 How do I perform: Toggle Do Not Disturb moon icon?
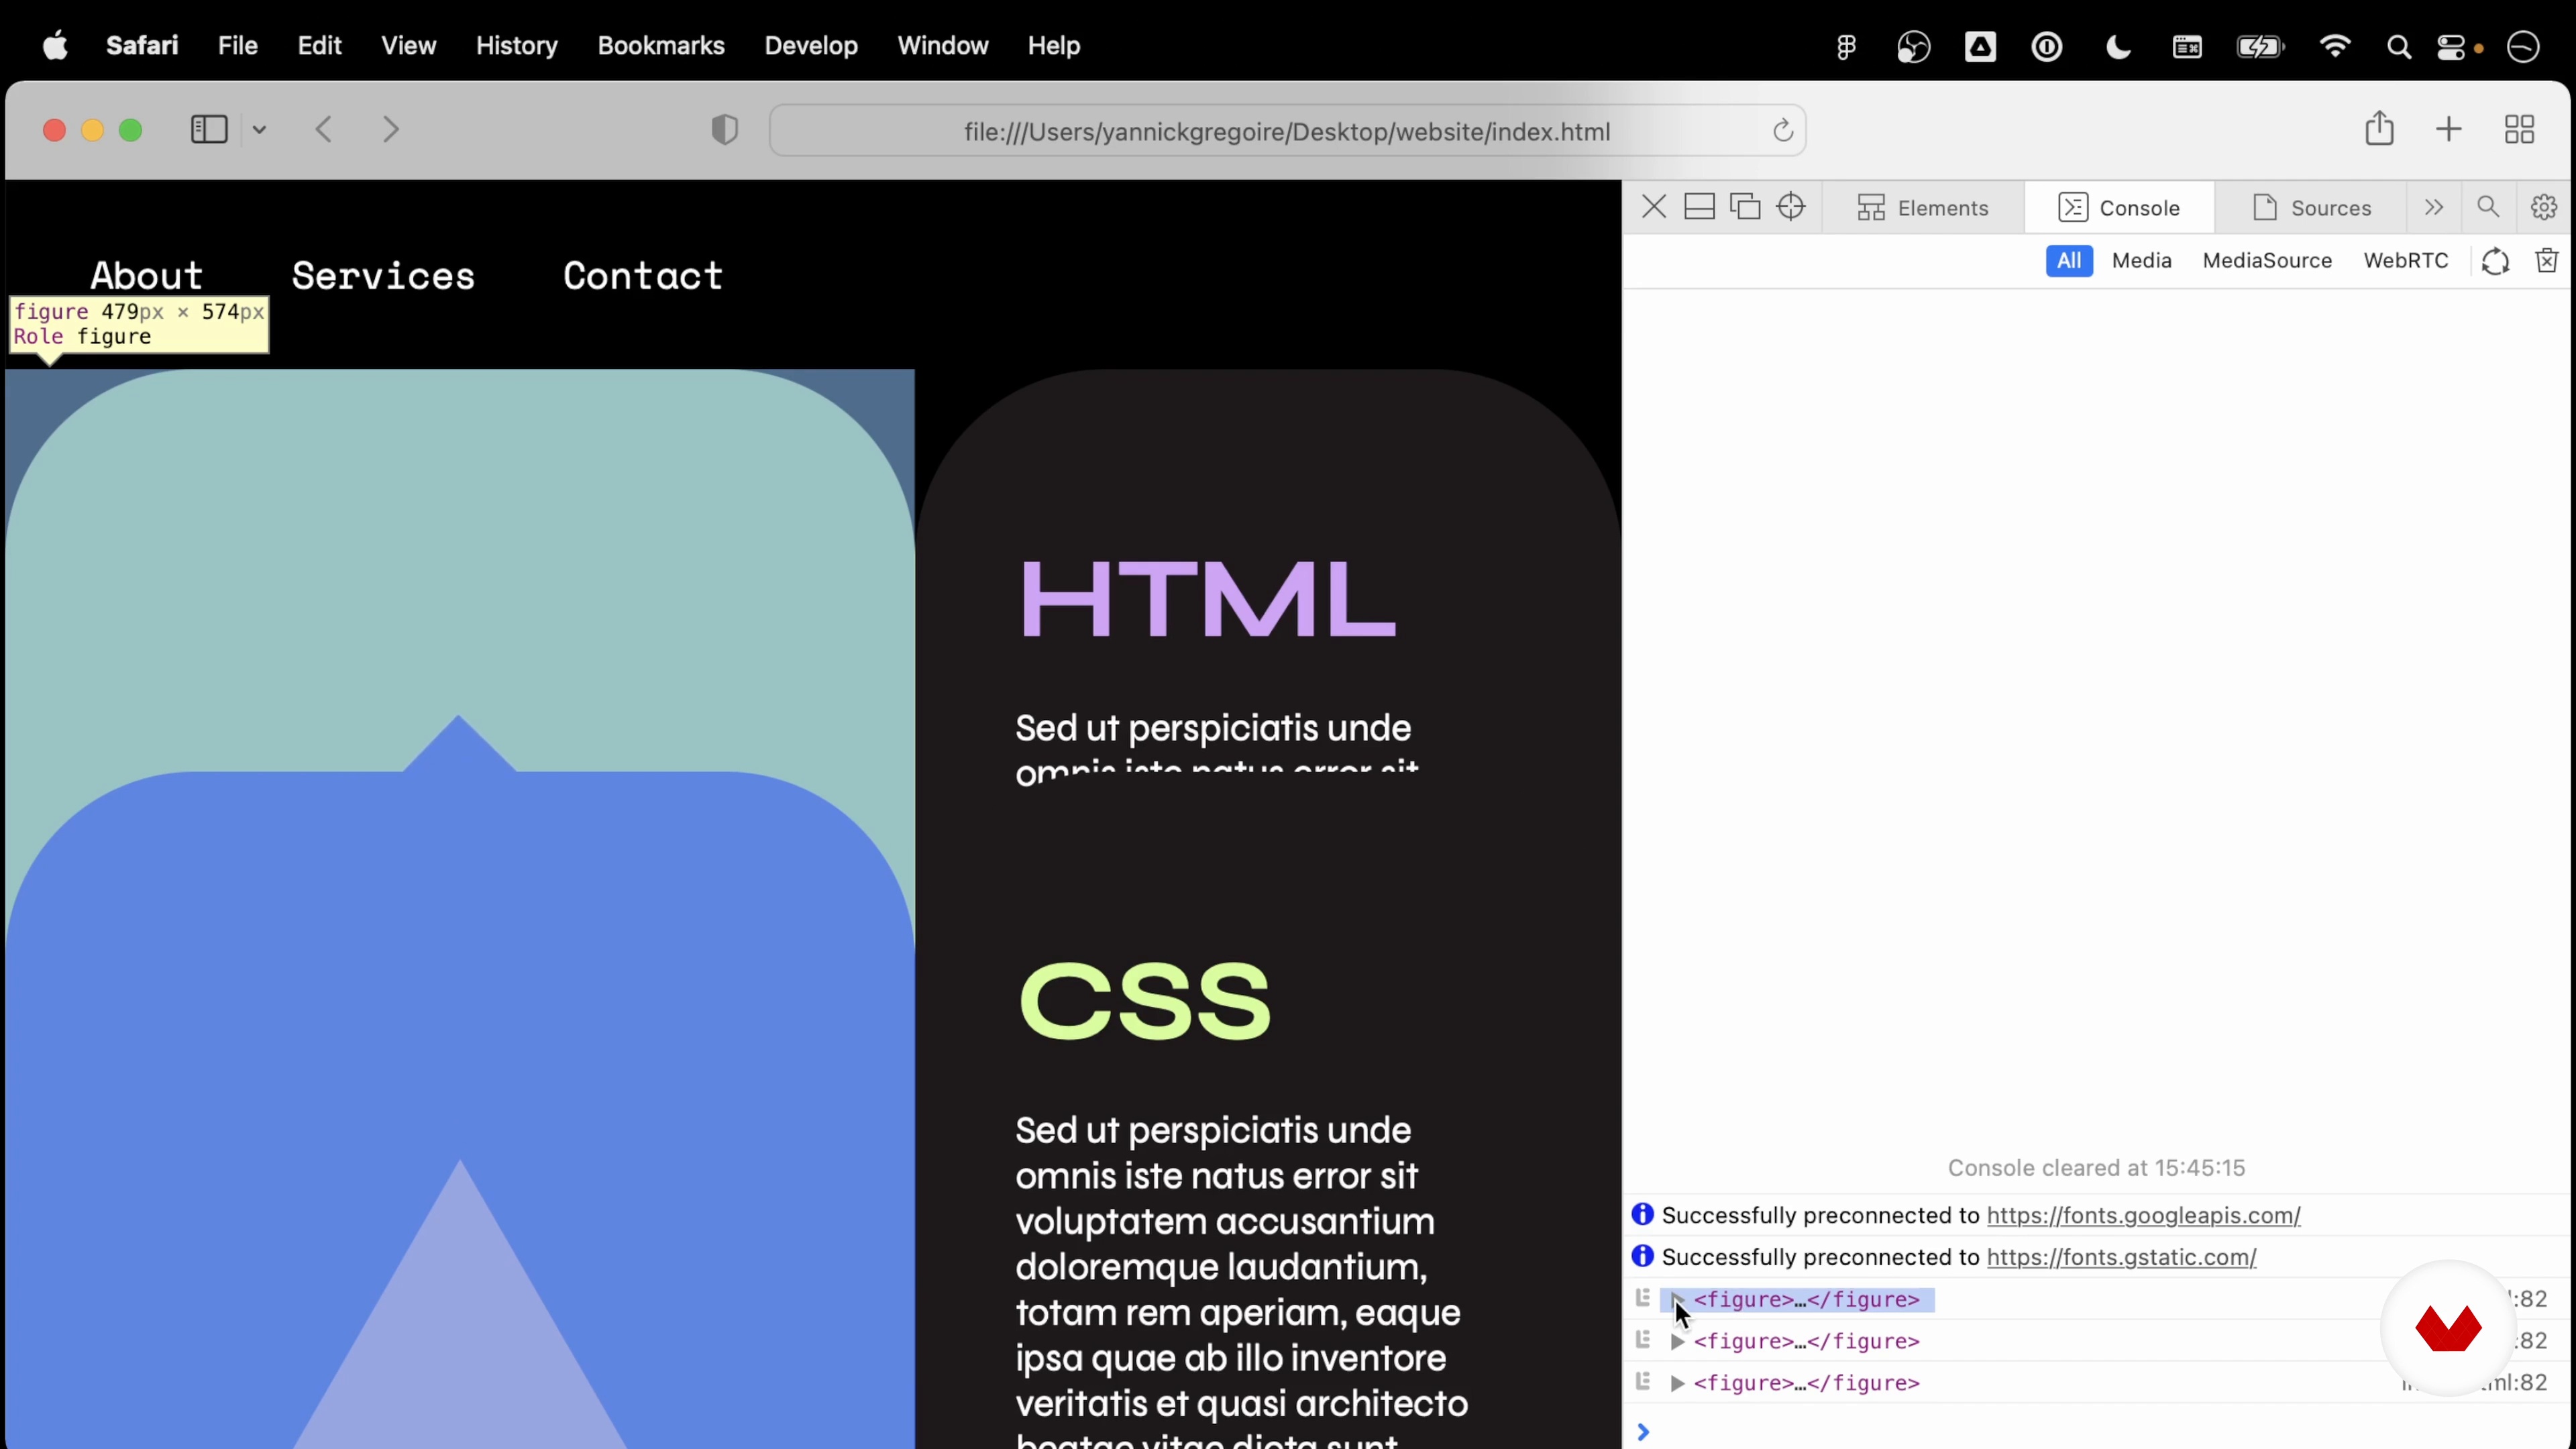click(2118, 46)
